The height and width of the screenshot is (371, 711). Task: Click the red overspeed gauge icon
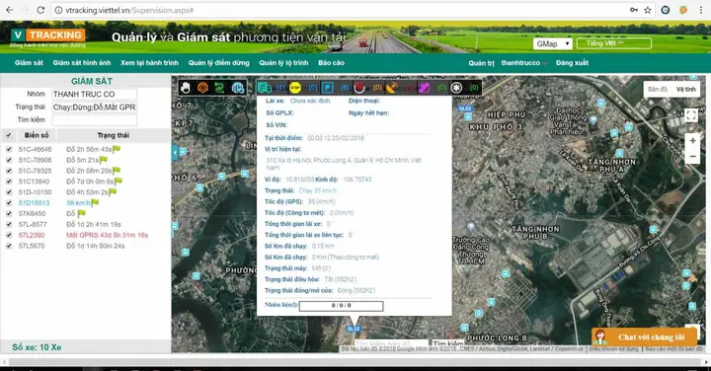359,88
